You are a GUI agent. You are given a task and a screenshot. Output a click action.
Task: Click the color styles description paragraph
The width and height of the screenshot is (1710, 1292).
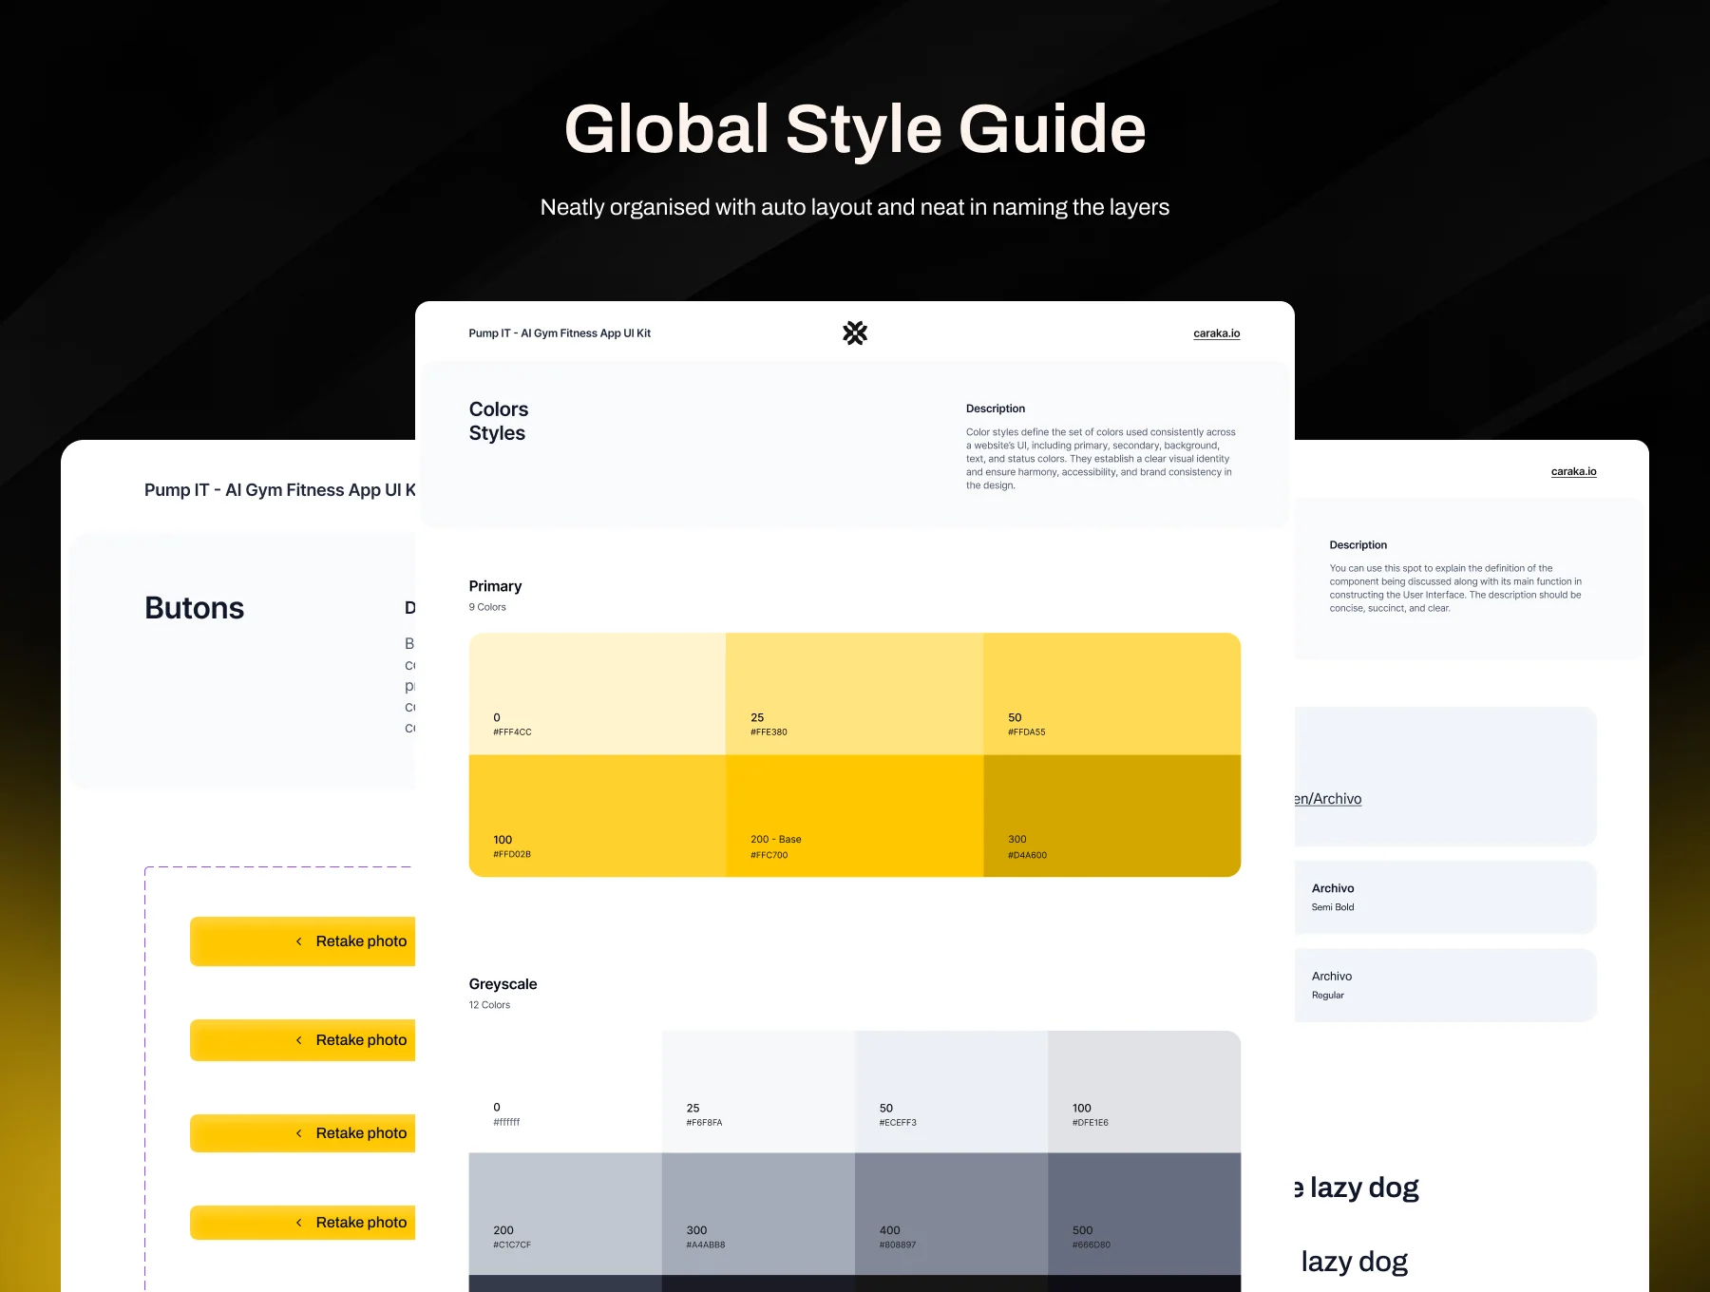tap(1101, 459)
